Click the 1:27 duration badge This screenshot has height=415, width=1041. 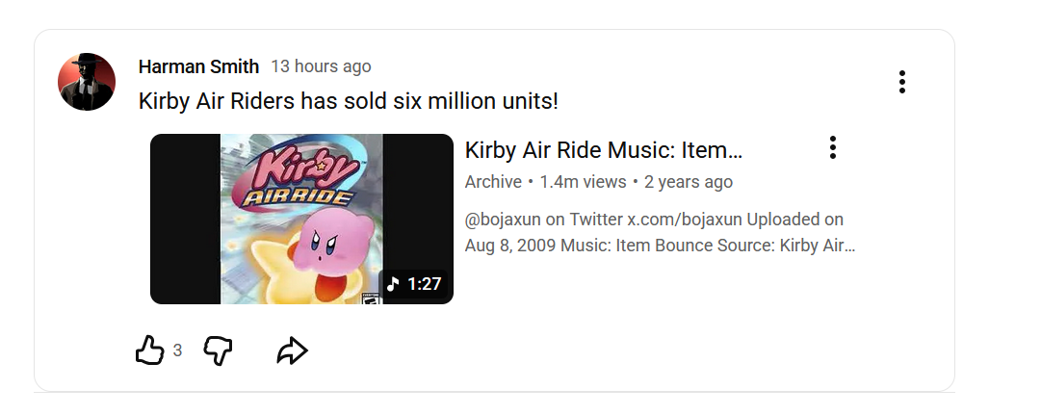pos(425,284)
